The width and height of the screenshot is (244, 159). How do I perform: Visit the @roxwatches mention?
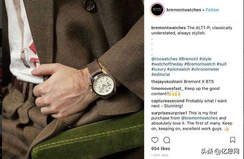164,59
